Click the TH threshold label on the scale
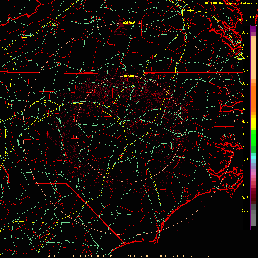258x258 pixels. click(x=246, y=223)
